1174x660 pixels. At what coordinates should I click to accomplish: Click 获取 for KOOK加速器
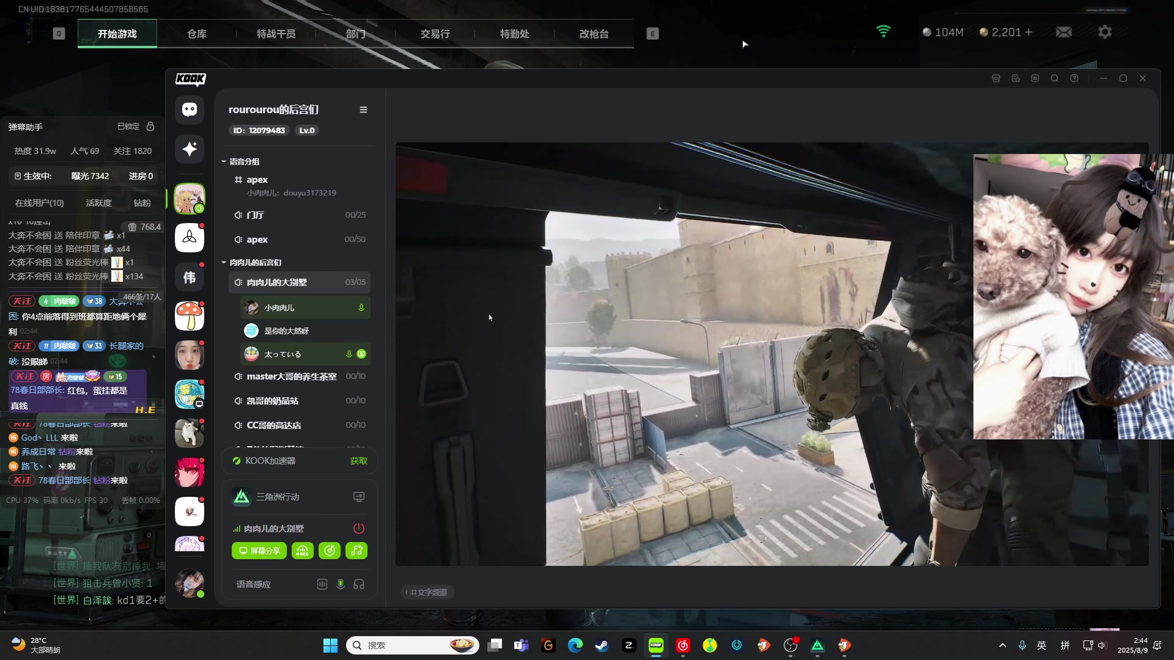tap(359, 461)
